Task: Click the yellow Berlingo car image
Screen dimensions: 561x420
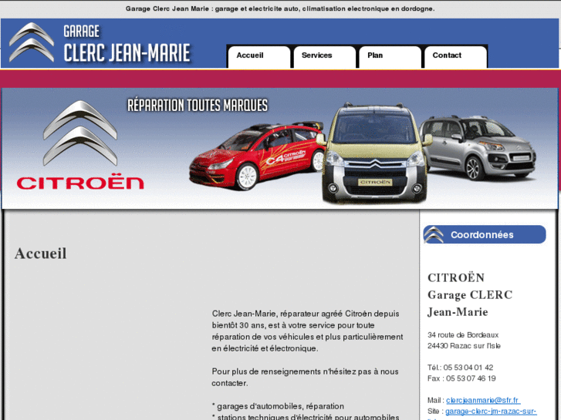Action: pyautogui.click(x=374, y=153)
